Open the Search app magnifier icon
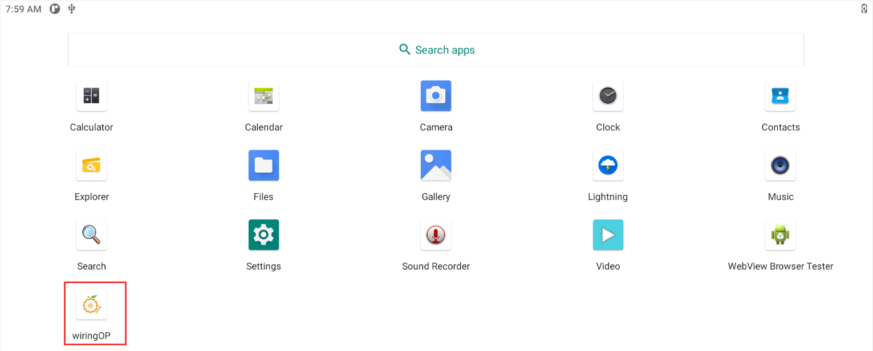The height and width of the screenshot is (351, 873). [91, 235]
